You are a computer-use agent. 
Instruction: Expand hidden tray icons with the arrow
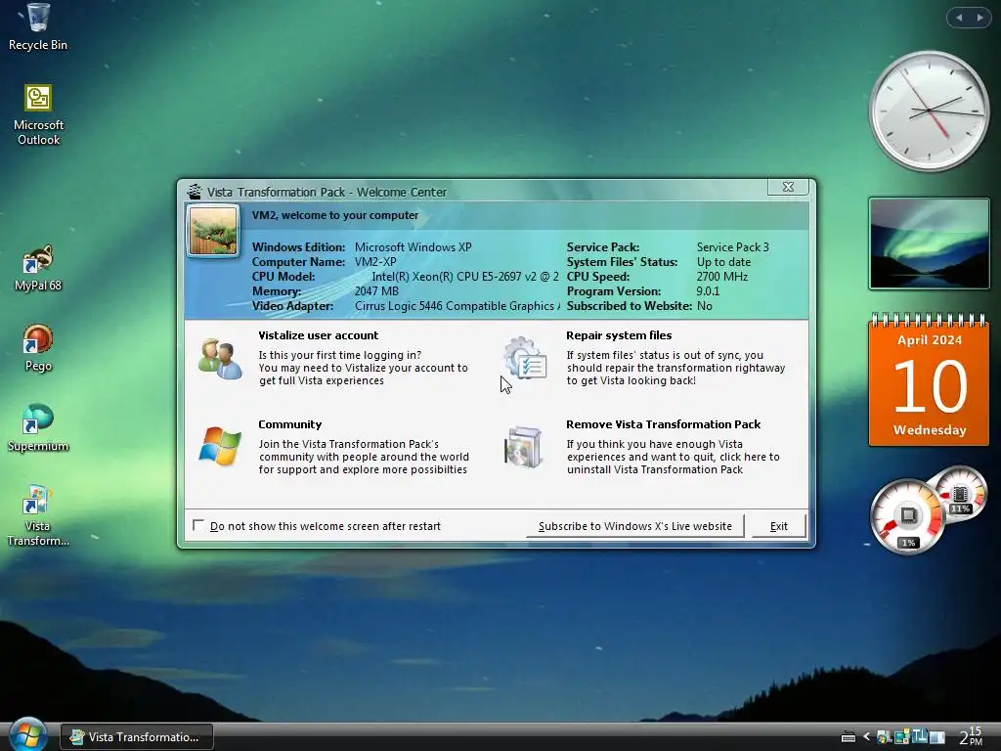[866, 737]
